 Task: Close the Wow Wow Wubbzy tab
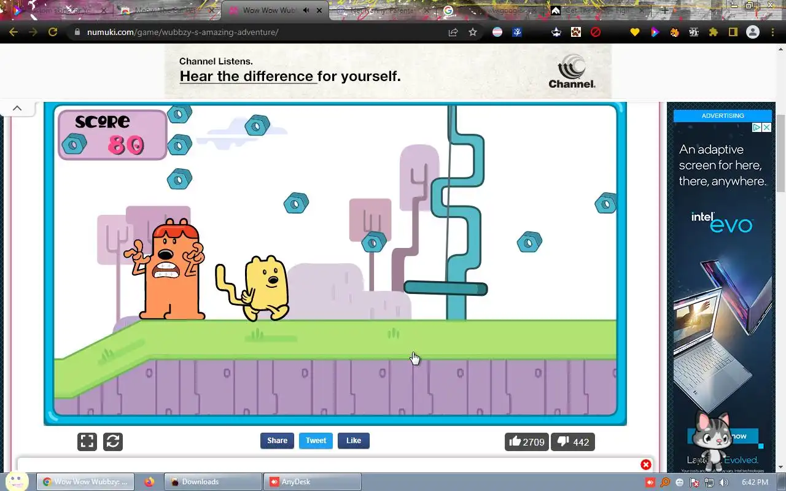(319, 10)
